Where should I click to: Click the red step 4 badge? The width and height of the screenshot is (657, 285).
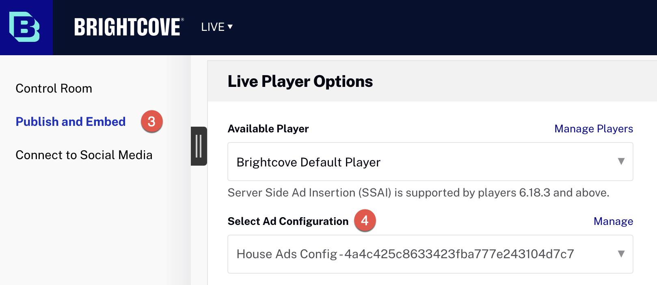[x=365, y=220]
